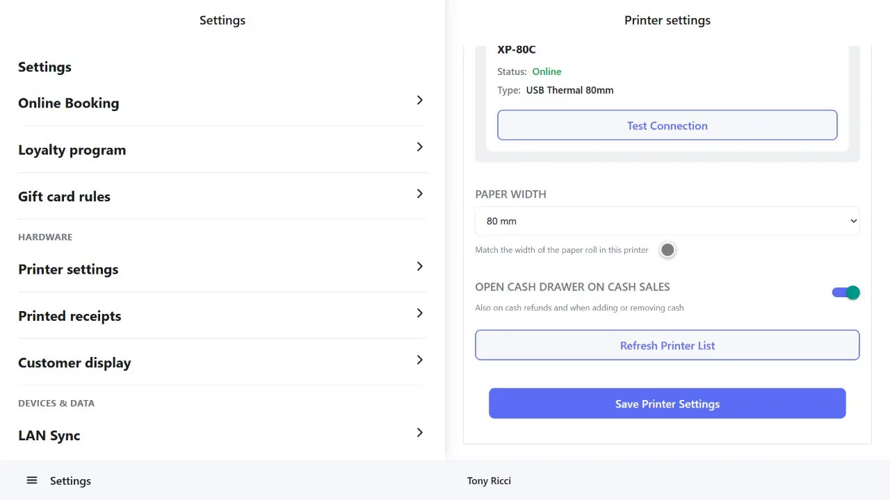The height and width of the screenshot is (500, 890).
Task: Open the Paper Width dropdown
Action: coord(667,221)
